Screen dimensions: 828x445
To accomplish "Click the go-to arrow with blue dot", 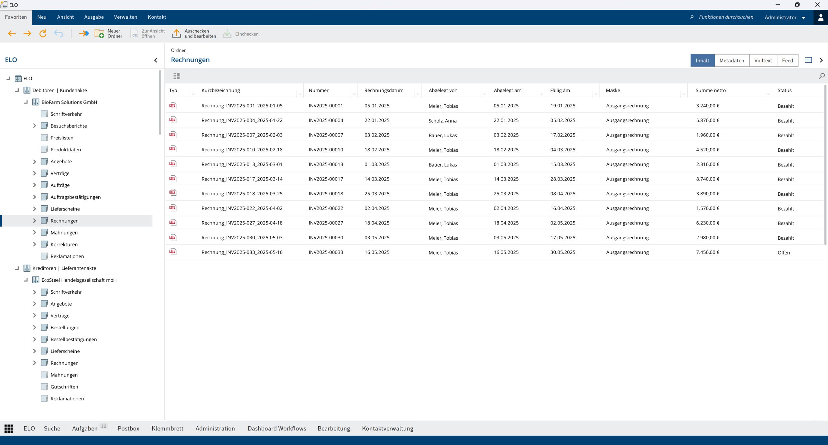I will tap(84, 34).
